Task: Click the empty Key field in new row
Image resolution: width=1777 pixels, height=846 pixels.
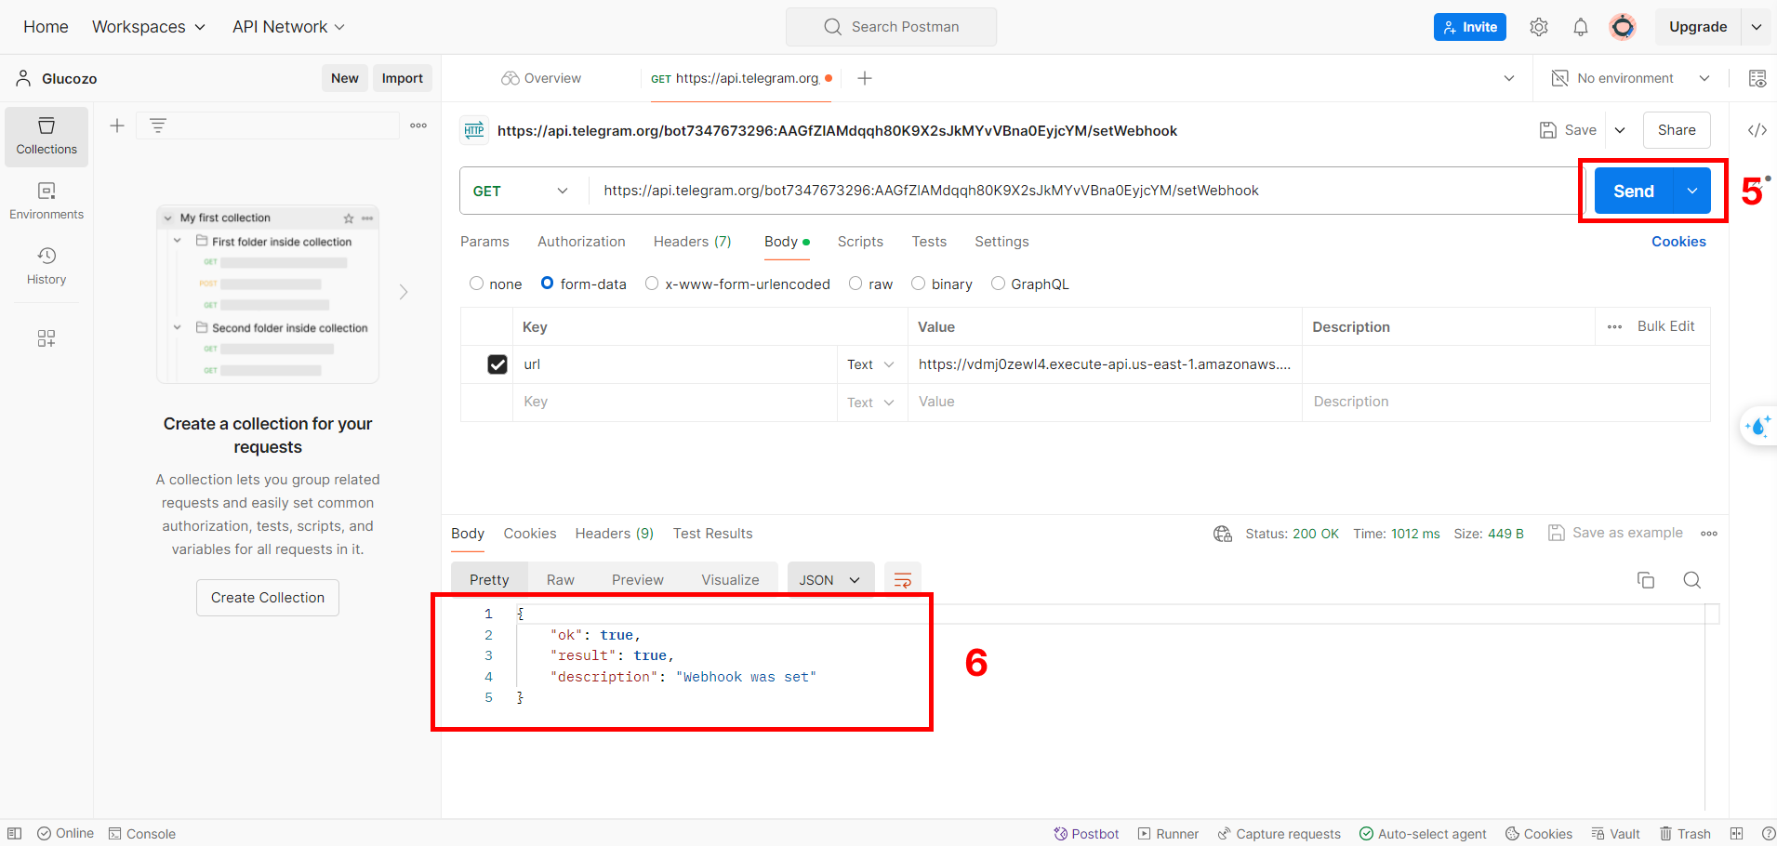Action: [675, 402]
